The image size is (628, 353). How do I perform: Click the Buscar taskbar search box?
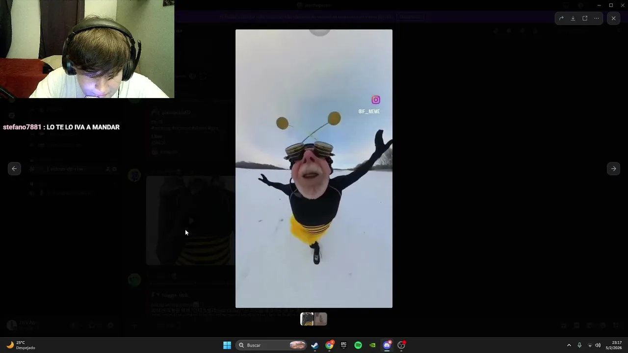coord(272,345)
